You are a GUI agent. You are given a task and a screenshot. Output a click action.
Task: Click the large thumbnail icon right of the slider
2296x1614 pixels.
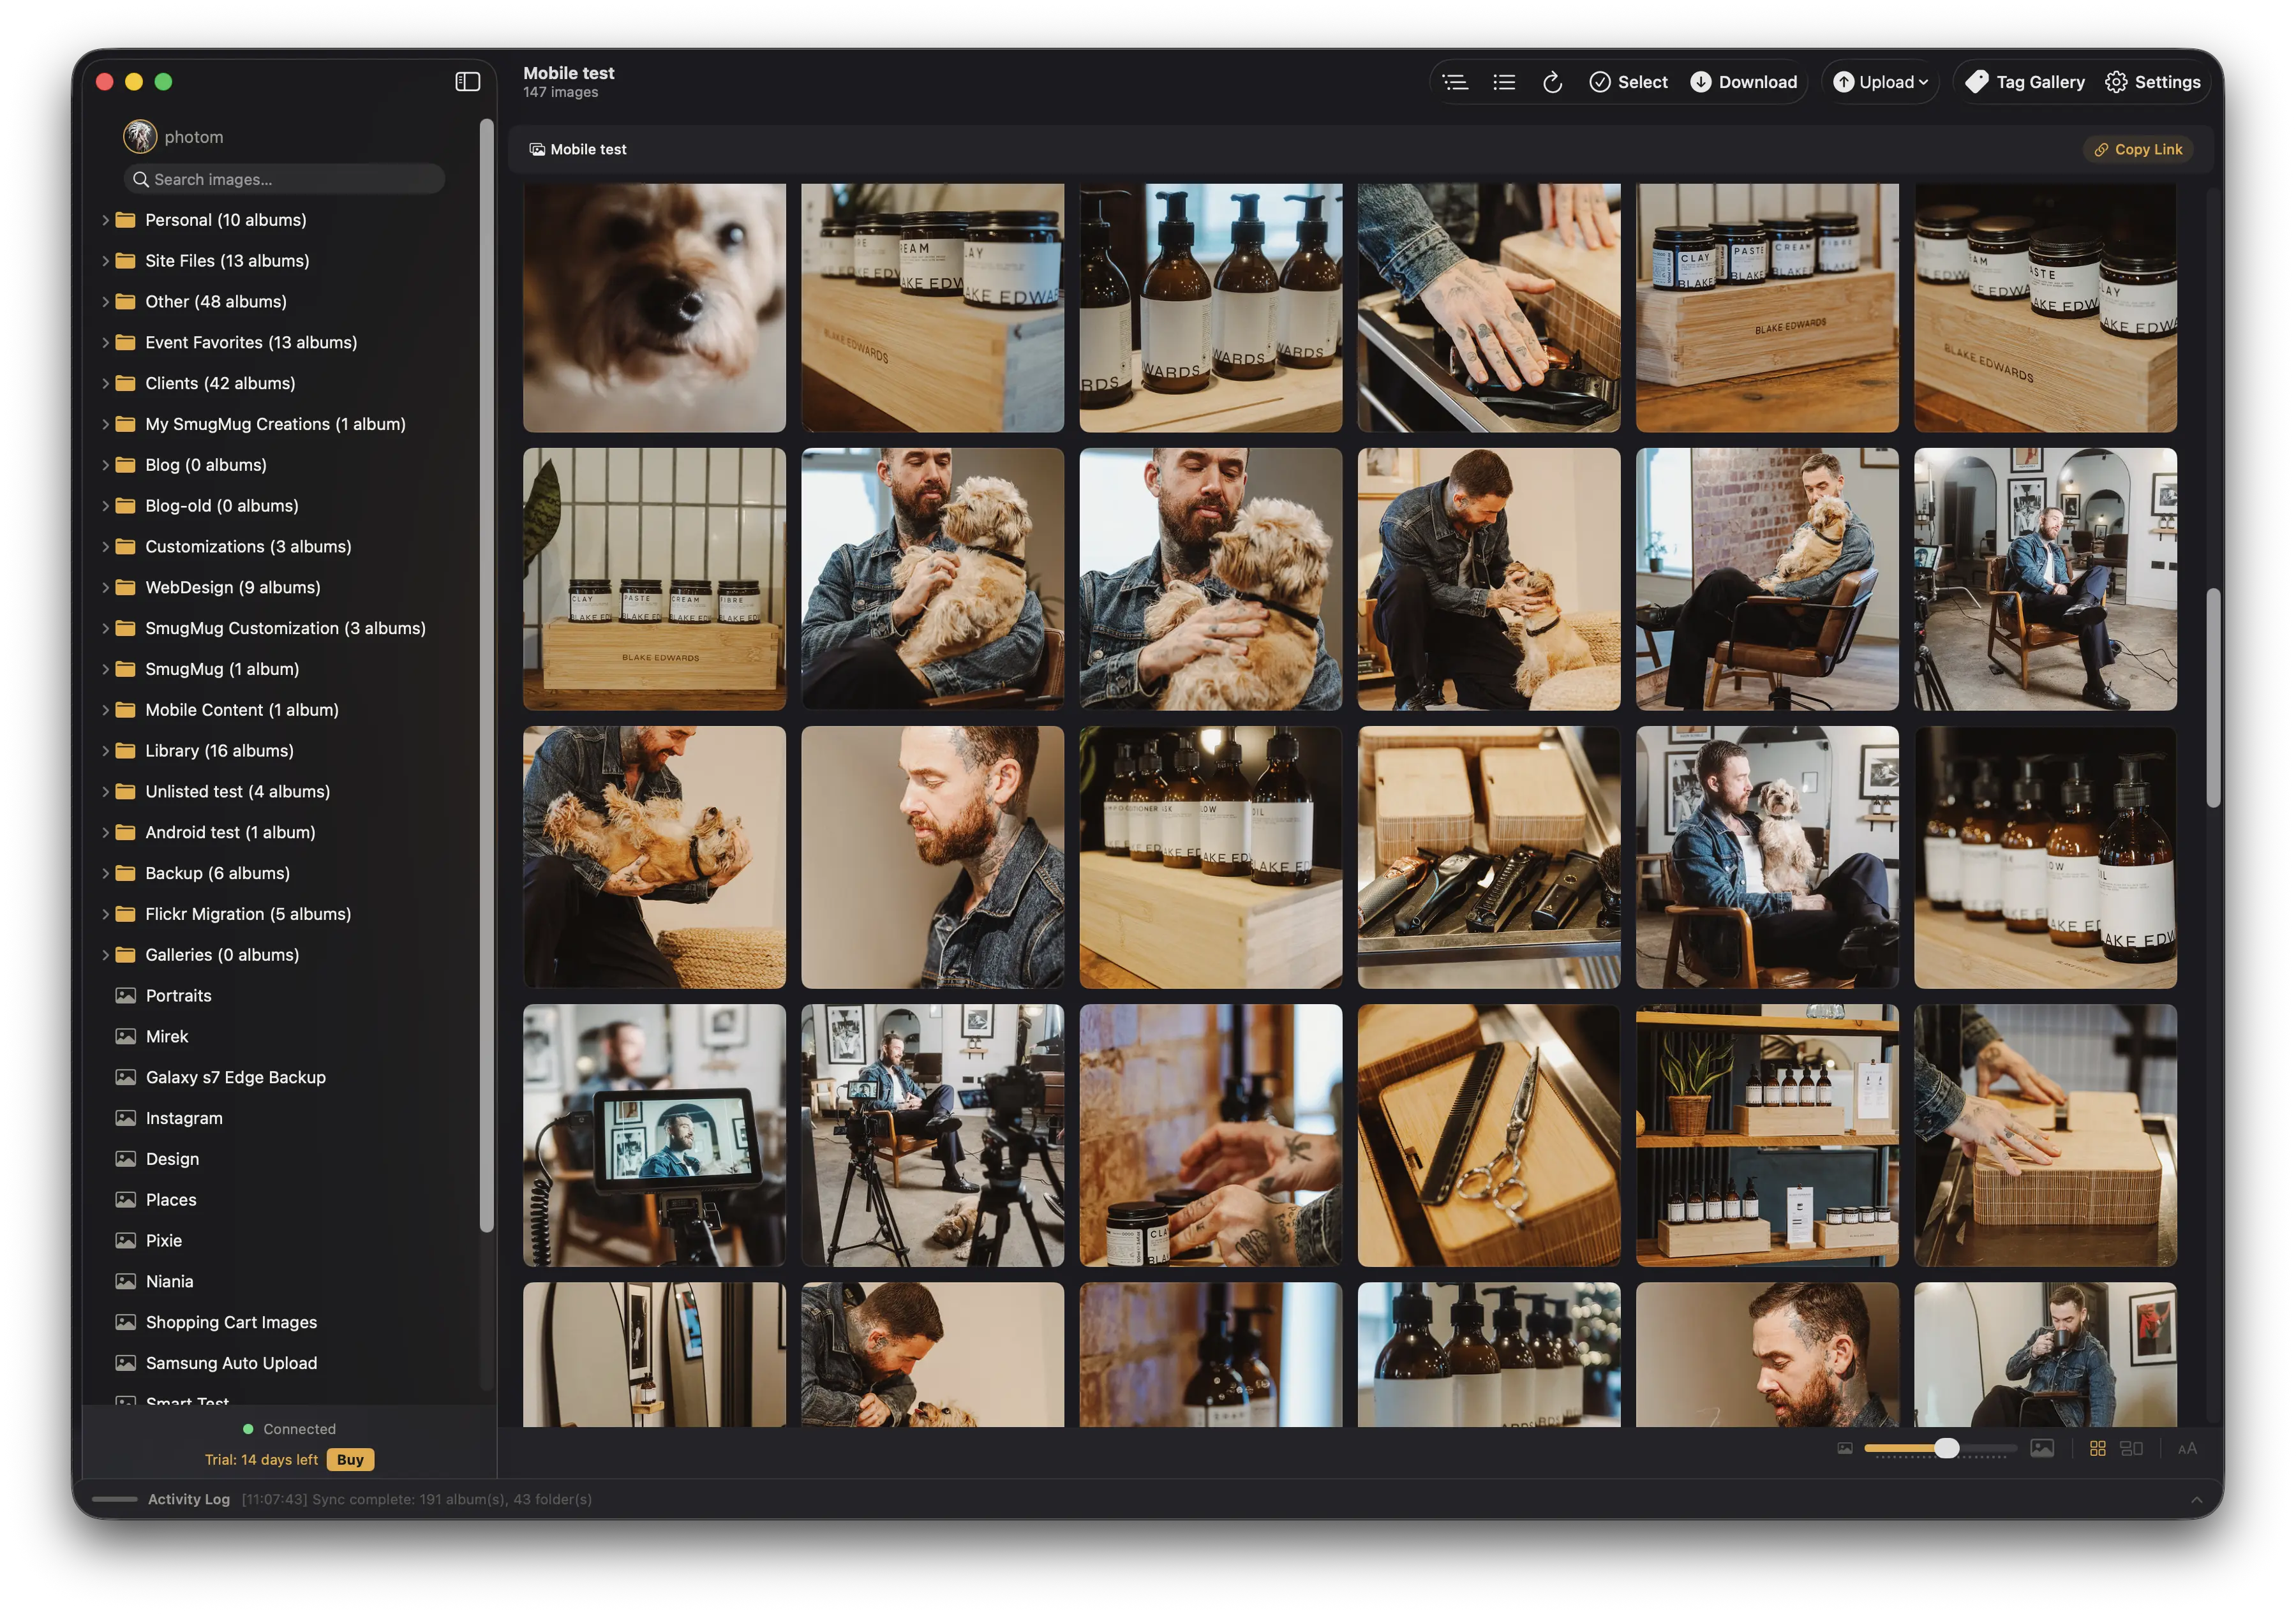point(2042,1448)
